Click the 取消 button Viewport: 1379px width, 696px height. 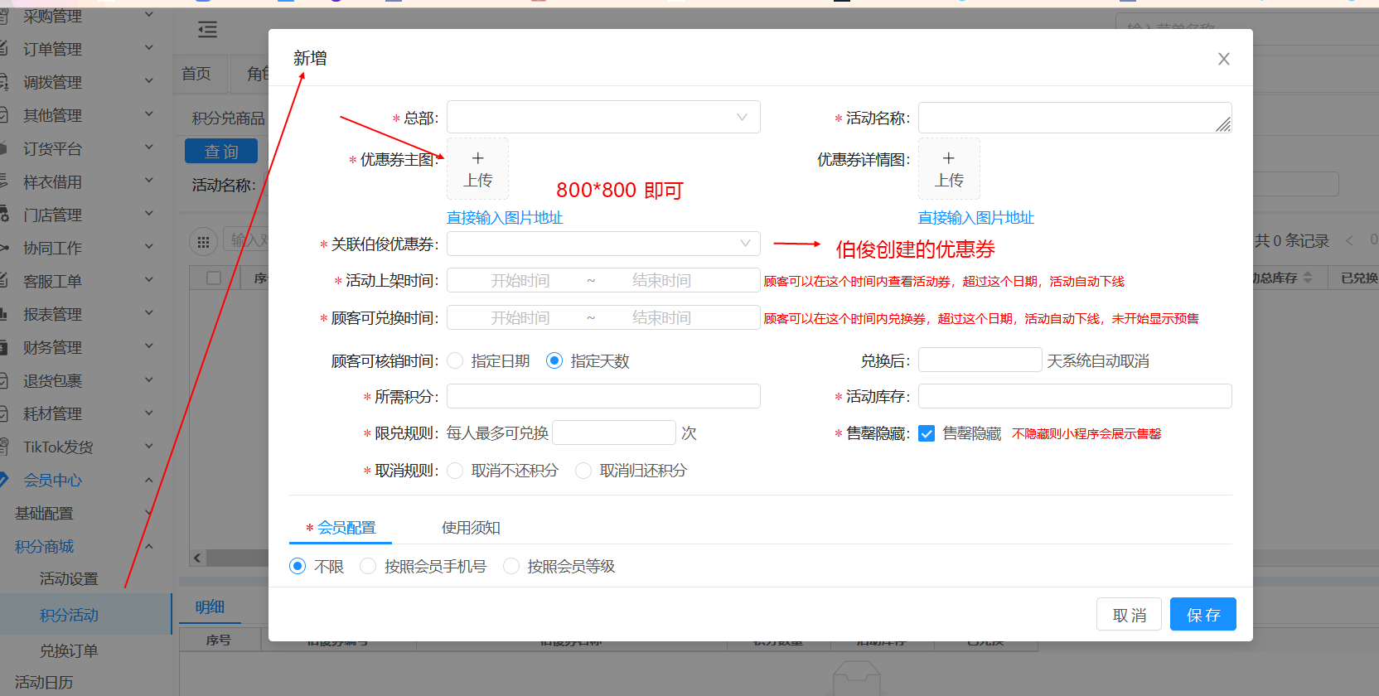click(x=1129, y=614)
